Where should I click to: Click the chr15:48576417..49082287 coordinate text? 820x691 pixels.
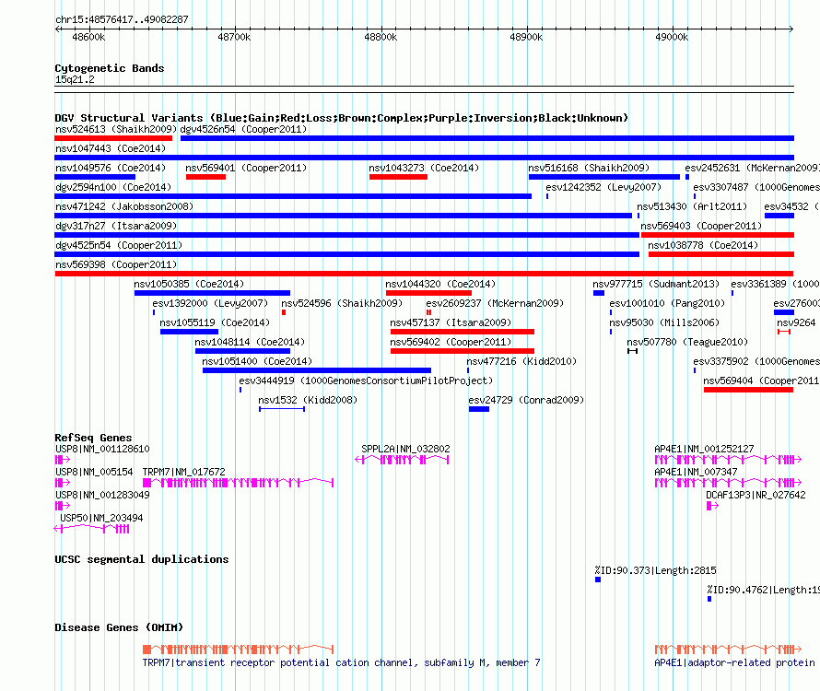[x=122, y=19]
